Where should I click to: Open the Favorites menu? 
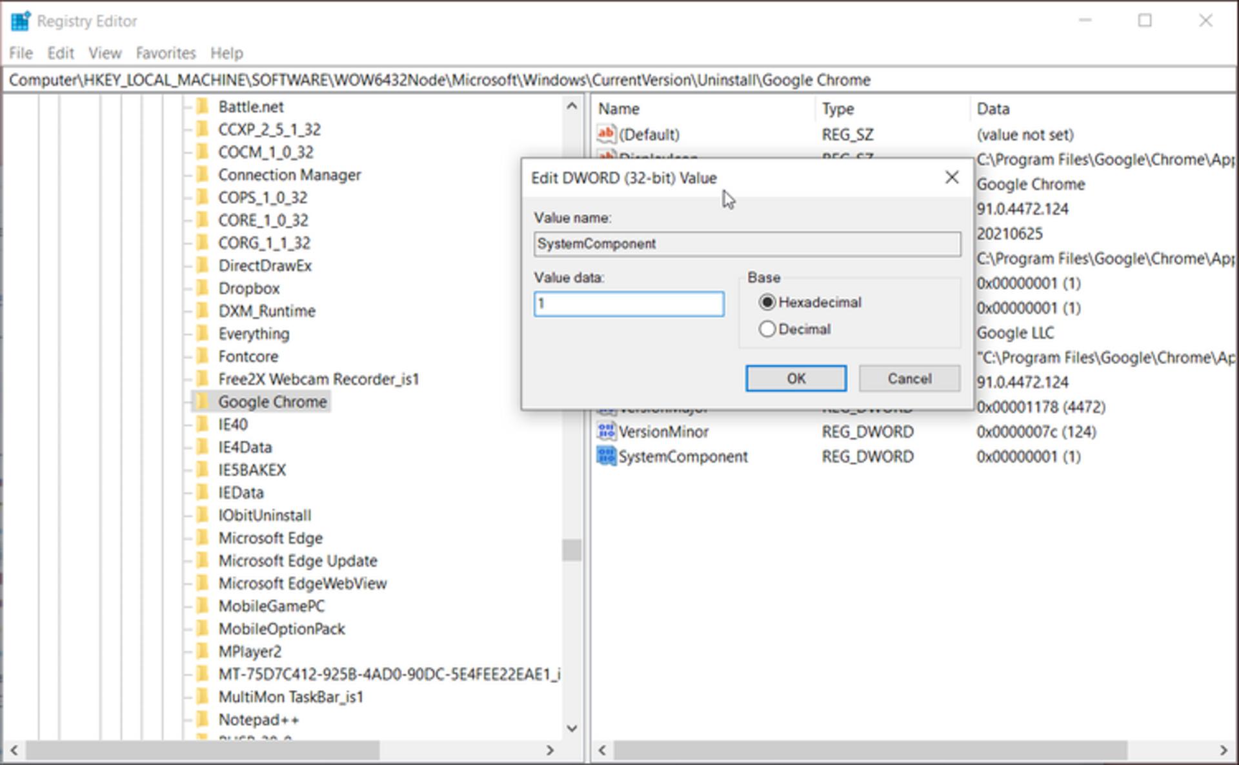[166, 53]
